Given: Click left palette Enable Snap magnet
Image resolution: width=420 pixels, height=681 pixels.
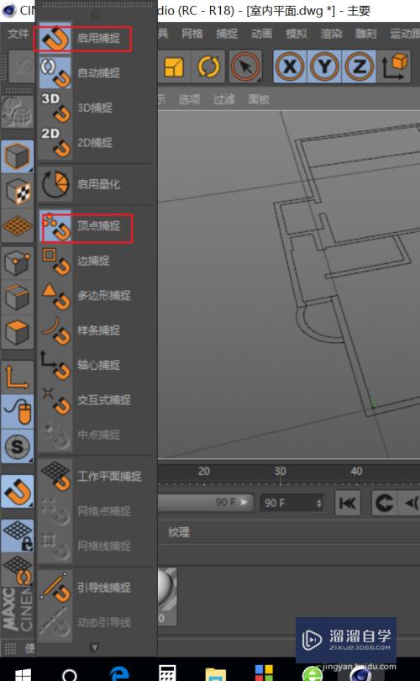Looking at the screenshot, I should point(18,492).
